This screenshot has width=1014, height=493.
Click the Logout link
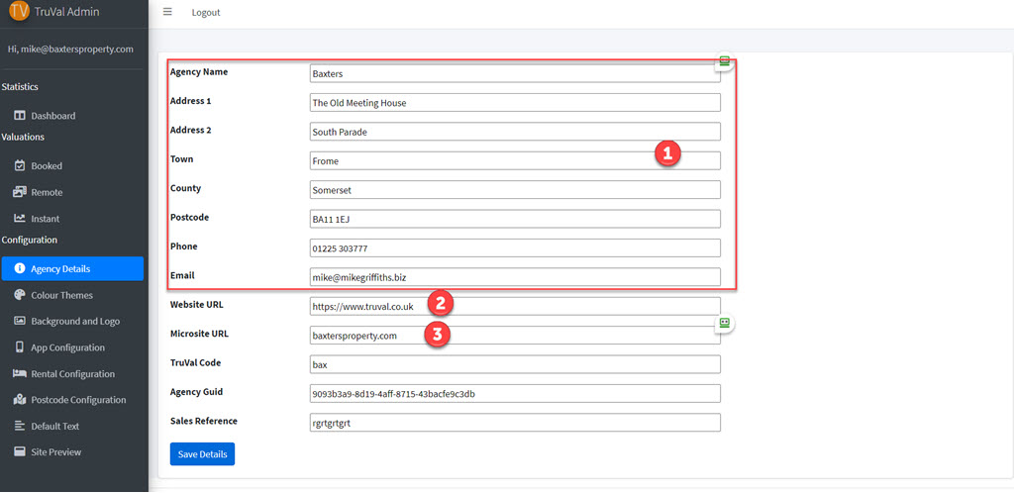point(206,12)
